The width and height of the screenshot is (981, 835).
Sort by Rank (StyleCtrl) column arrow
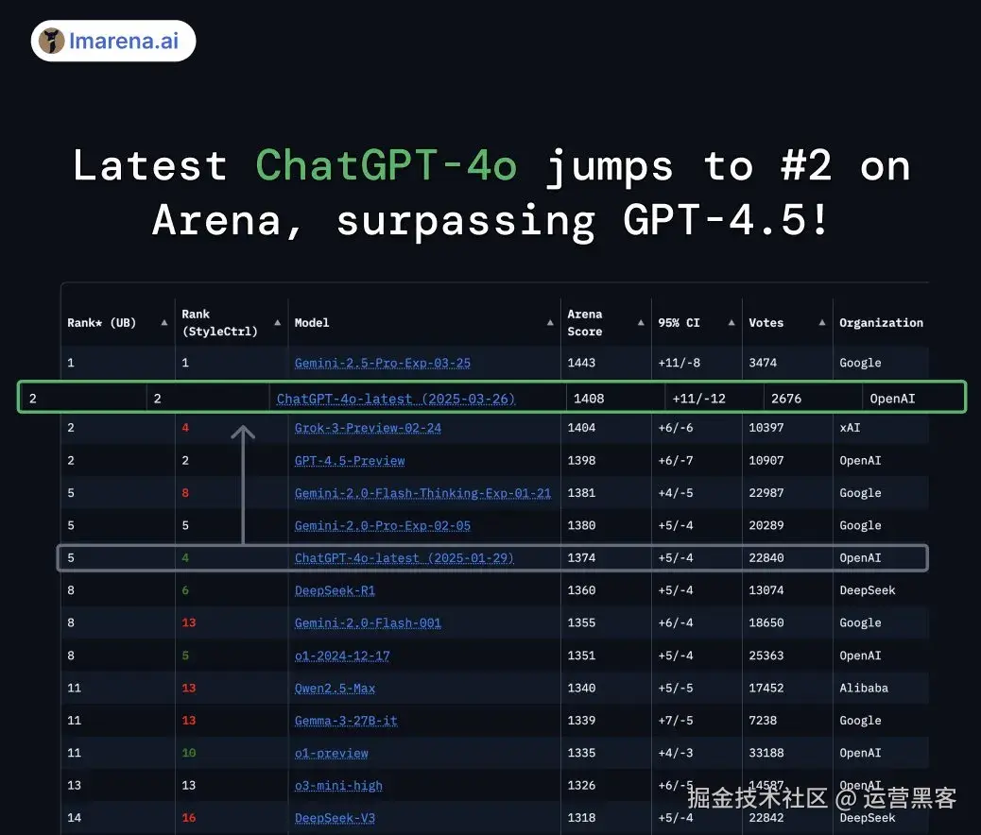(x=277, y=323)
